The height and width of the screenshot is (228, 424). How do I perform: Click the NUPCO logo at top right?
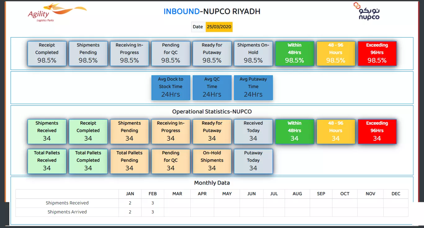coord(367,12)
